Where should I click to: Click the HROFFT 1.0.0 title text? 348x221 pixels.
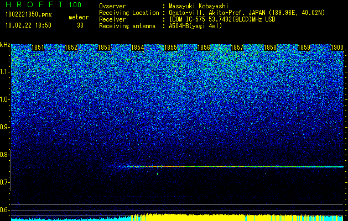click(44, 4)
